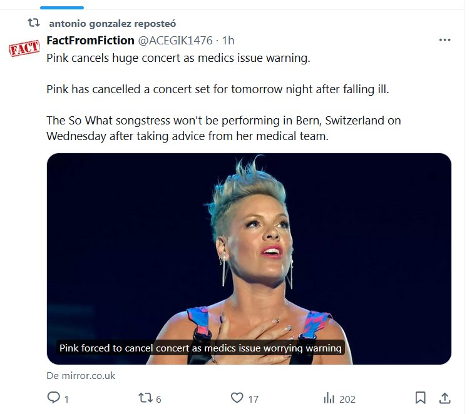The height and width of the screenshot is (414, 472).
Task: Open the Pink concert article image
Action: click(249, 250)
